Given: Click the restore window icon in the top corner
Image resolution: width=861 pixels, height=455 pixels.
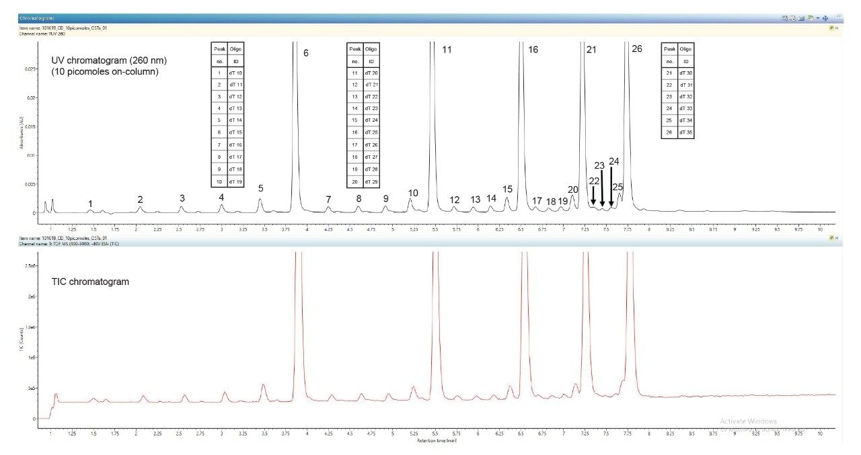Looking at the screenshot, I should [x=839, y=16].
